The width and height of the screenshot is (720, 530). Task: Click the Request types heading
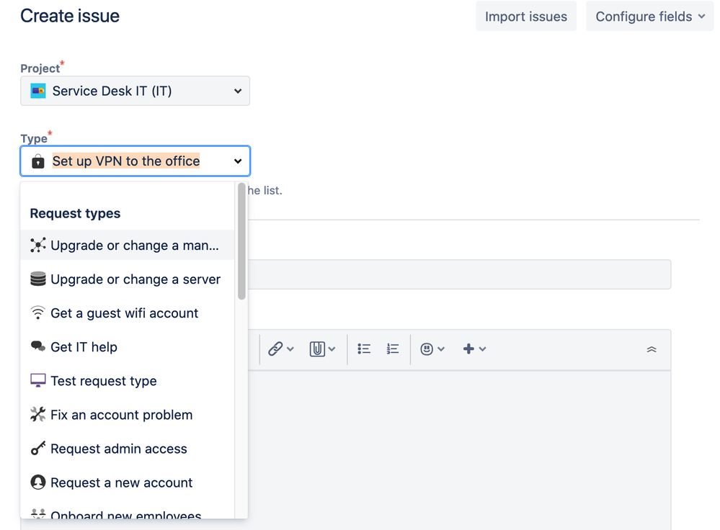click(75, 213)
